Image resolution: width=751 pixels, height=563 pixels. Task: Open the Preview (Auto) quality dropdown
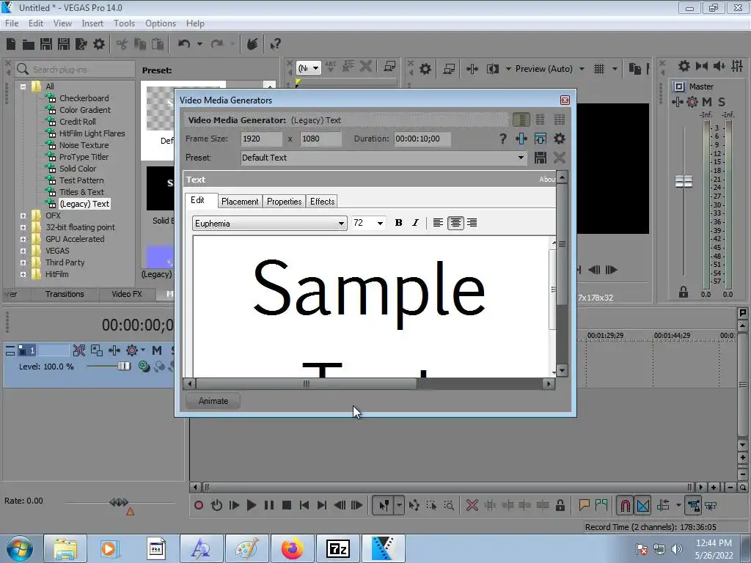point(582,69)
